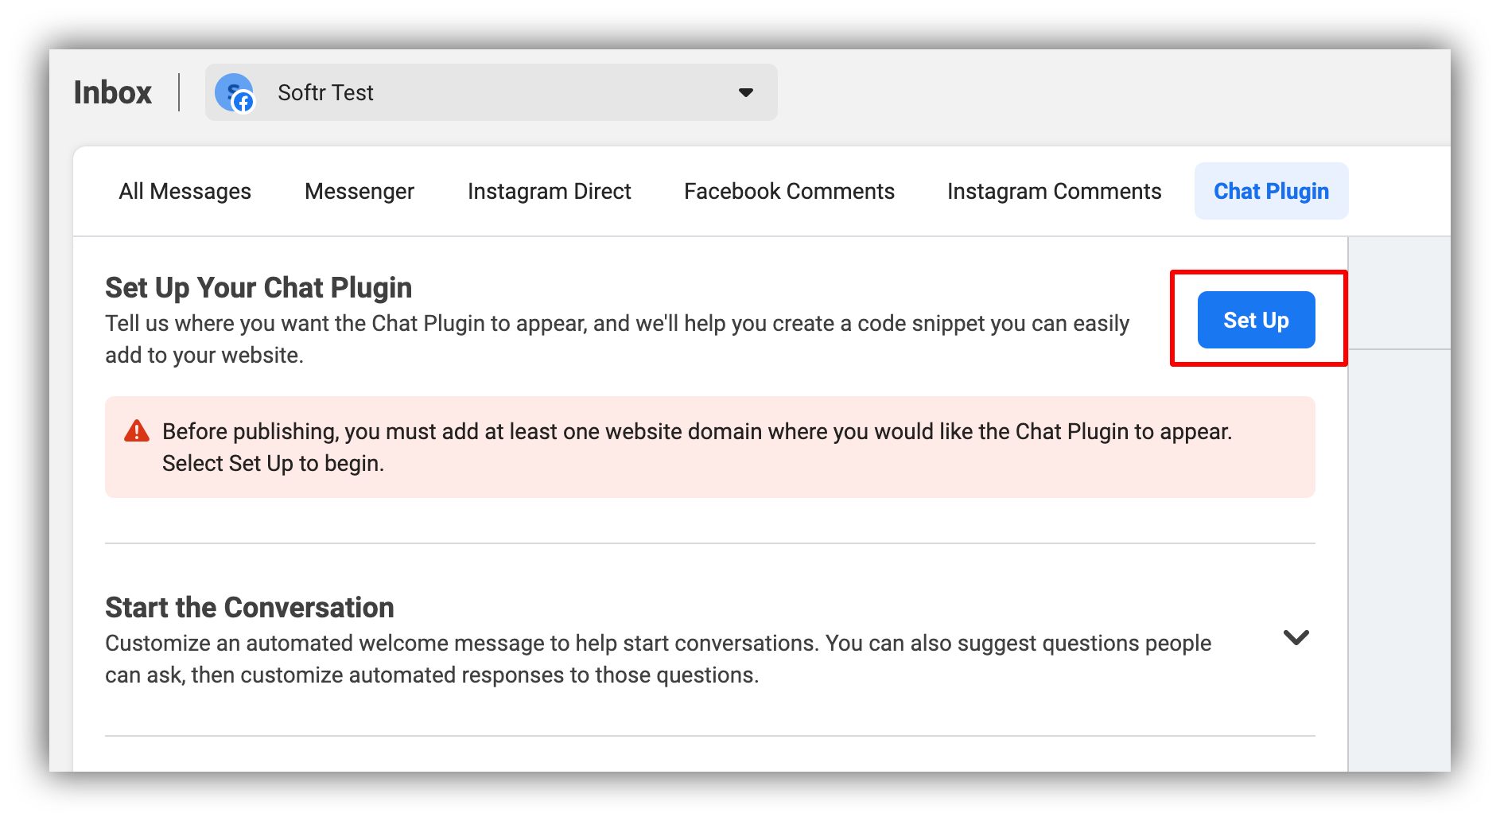Open the All Messages tab
1500x821 pixels.
tap(185, 191)
